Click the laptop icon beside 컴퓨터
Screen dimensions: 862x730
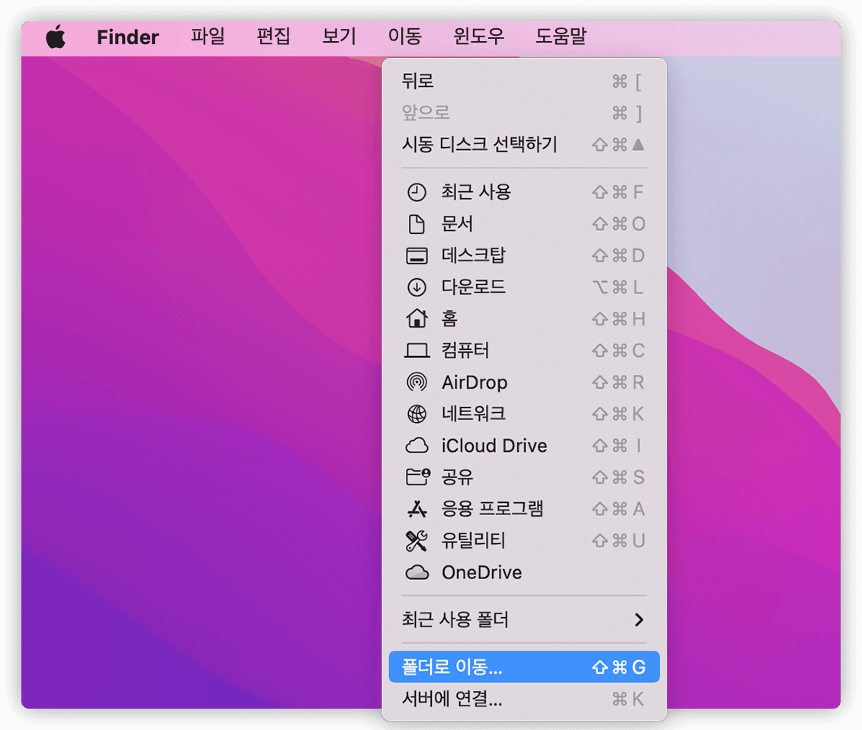coord(417,351)
